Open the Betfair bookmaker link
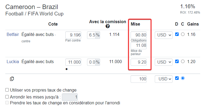This screenshot has height=107, width=206. coord(13,35)
